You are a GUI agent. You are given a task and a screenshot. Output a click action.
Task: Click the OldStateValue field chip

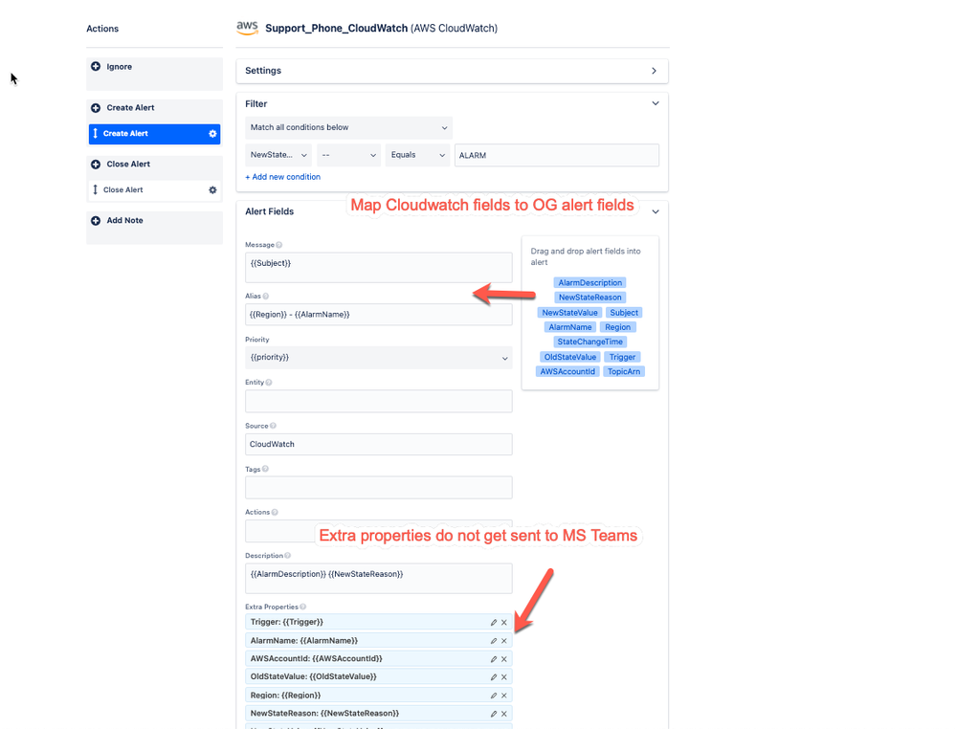pos(570,357)
